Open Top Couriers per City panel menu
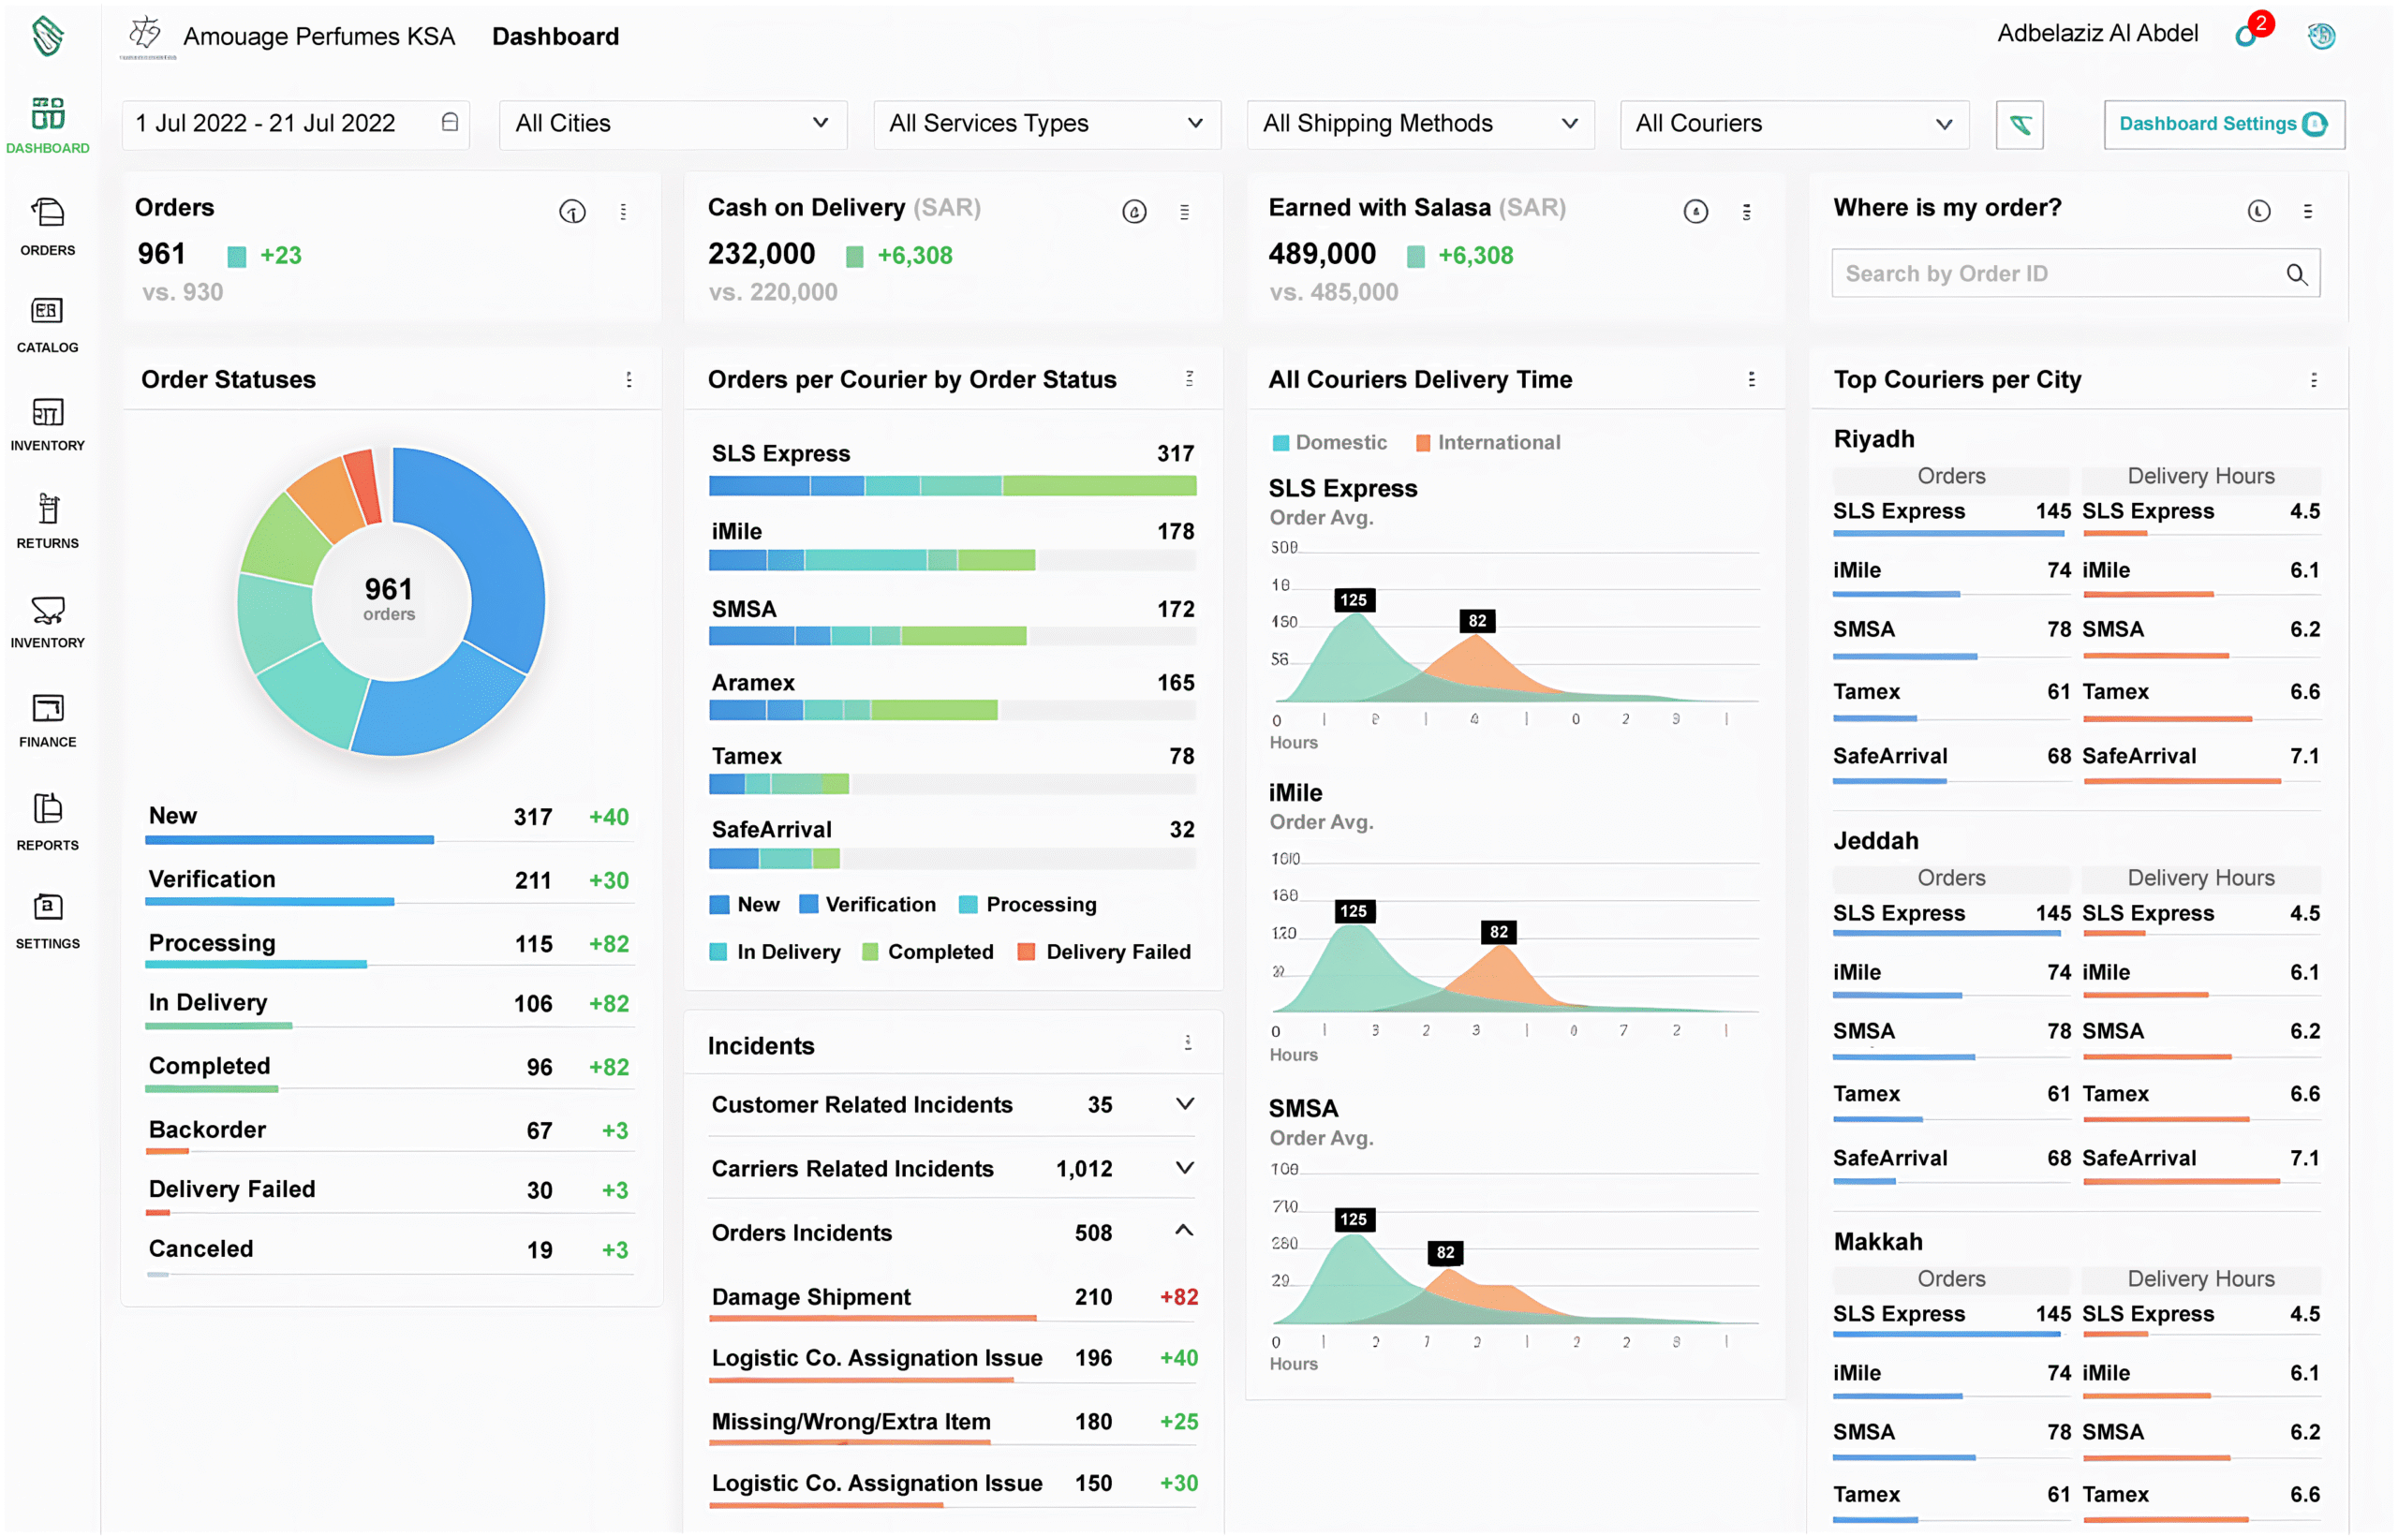The height and width of the screenshot is (1536, 2398). [2313, 379]
